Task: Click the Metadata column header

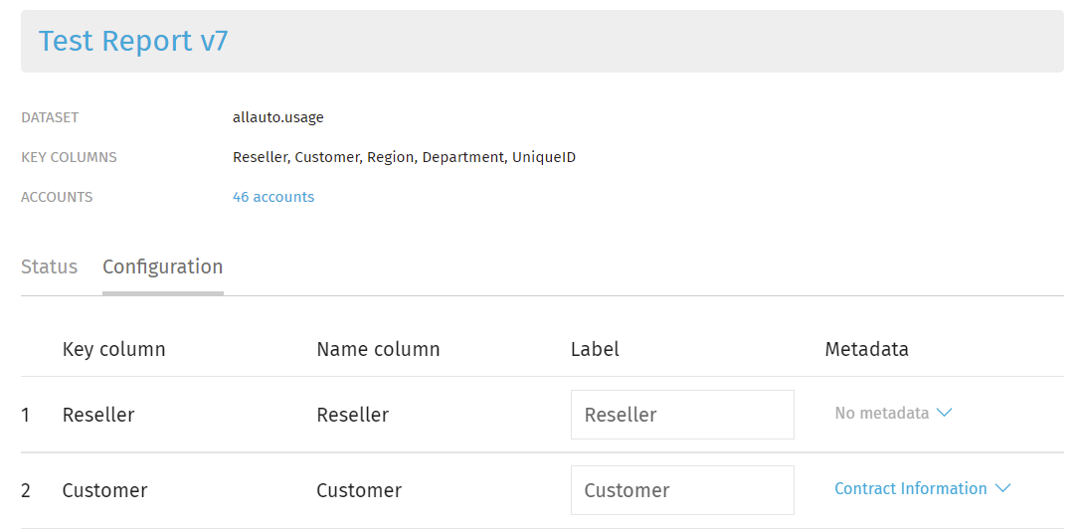Action: (x=866, y=350)
